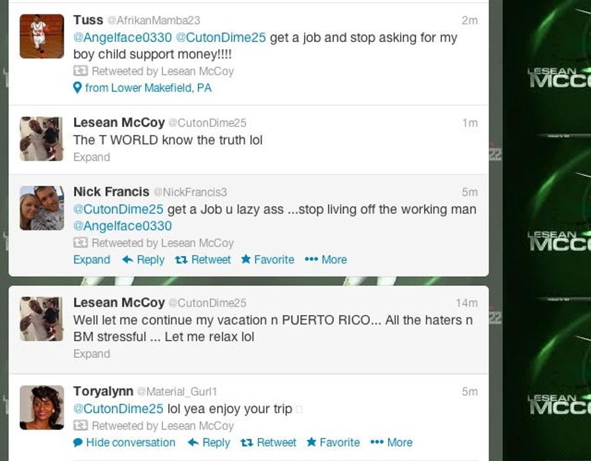Image resolution: width=591 pixels, height=461 pixels.
Task: Click Tuss's profile picture
Action: 42,36
